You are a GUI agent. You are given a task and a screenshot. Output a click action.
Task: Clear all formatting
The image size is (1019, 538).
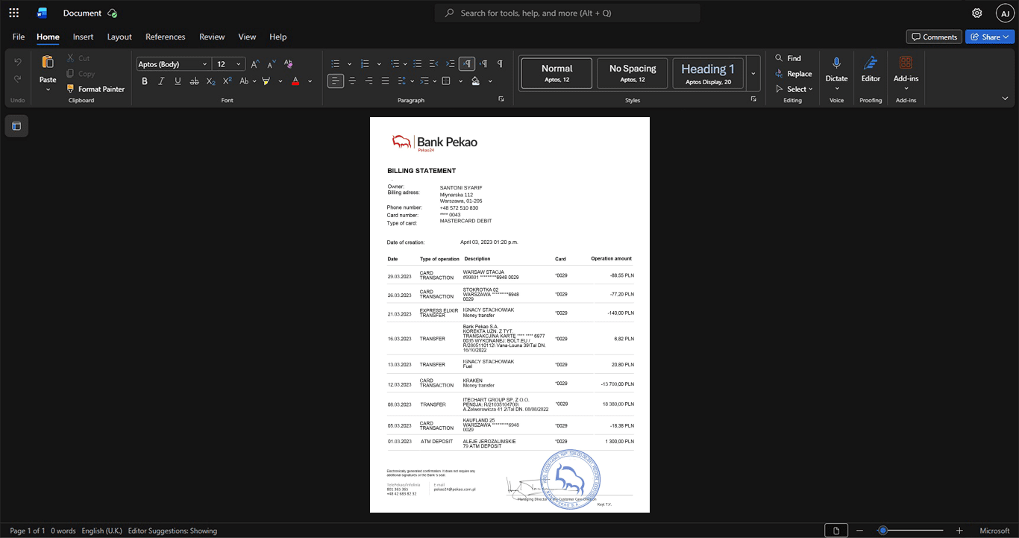[x=289, y=64]
